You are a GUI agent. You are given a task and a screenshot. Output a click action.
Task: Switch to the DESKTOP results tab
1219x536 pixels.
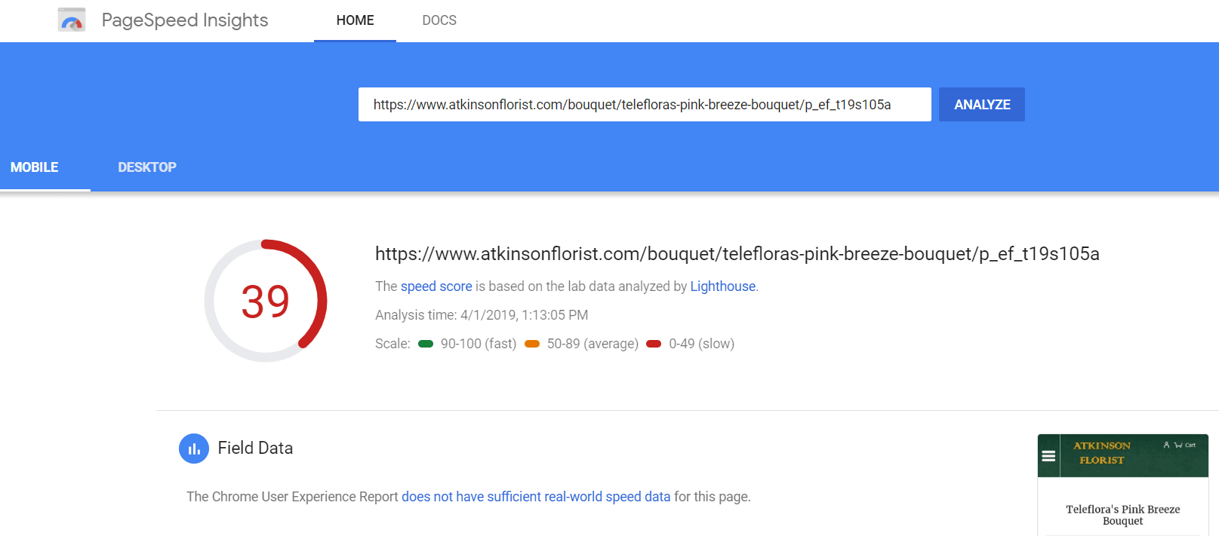coord(147,167)
